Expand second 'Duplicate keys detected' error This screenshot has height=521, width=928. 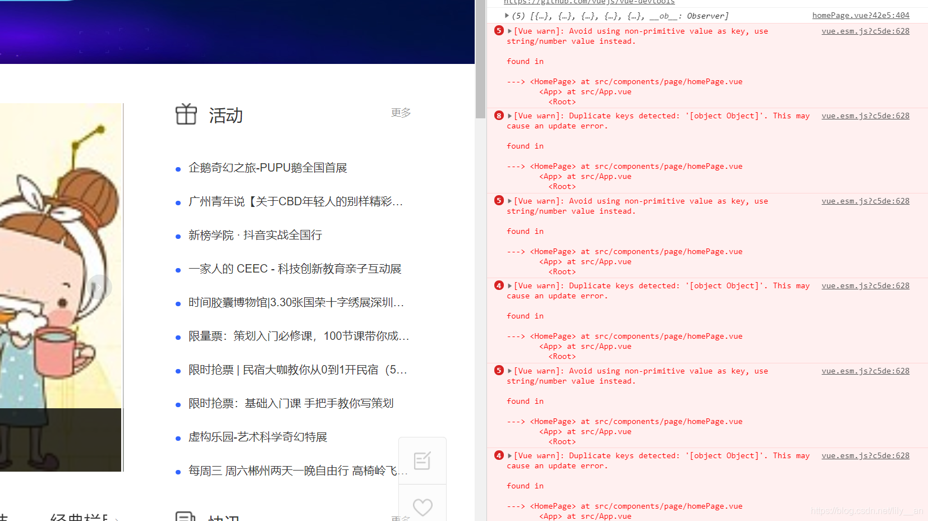coord(509,286)
